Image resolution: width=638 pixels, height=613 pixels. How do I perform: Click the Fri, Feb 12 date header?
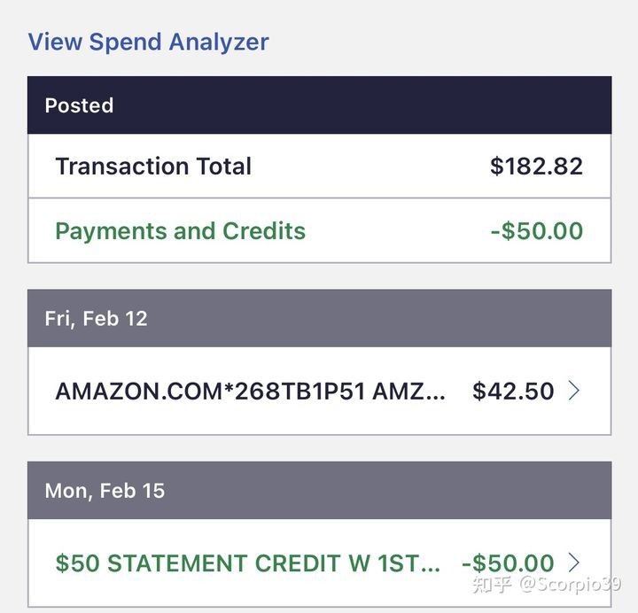[x=96, y=319]
